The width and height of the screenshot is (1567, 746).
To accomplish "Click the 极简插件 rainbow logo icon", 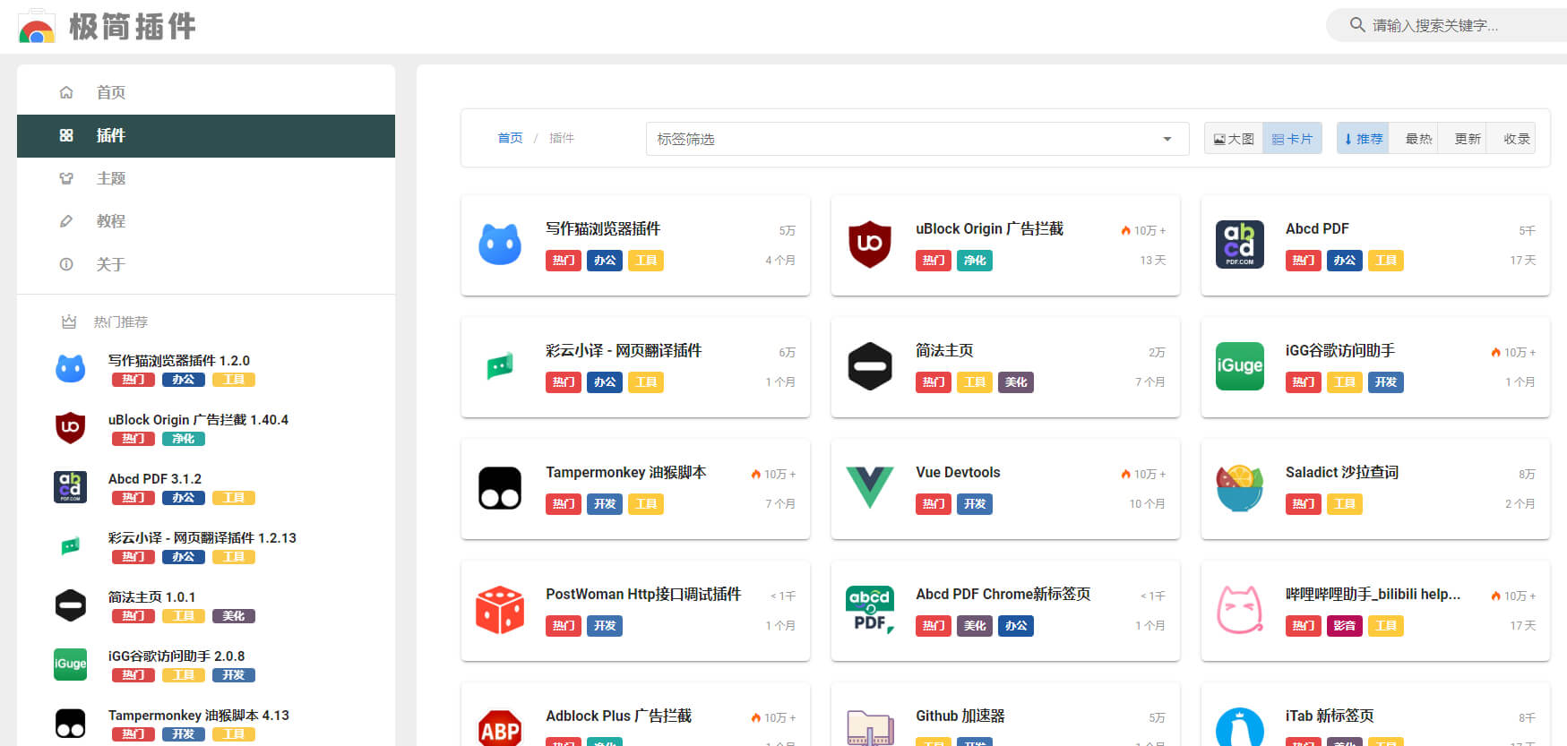I will (37, 27).
